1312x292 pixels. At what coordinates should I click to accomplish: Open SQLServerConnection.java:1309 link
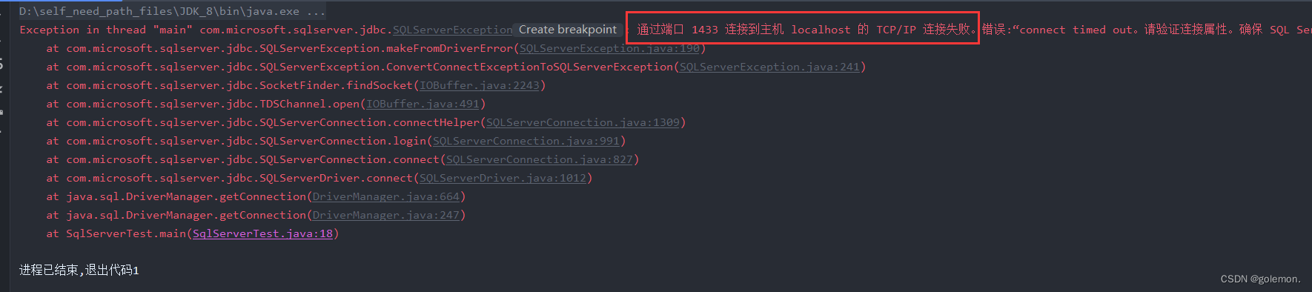point(583,122)
